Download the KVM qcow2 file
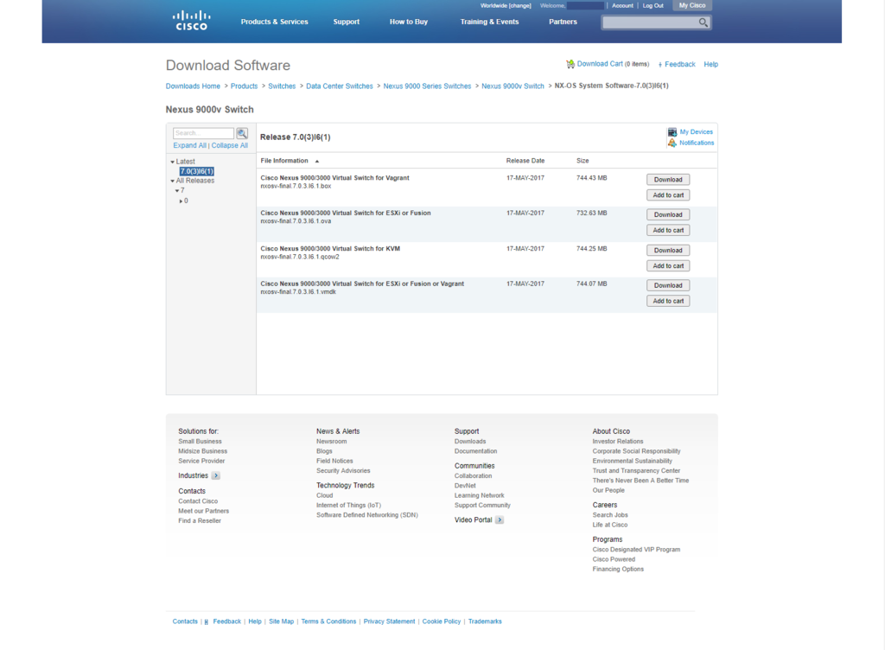The width and height of the screenshot is (885, 650). click(668, 250)
